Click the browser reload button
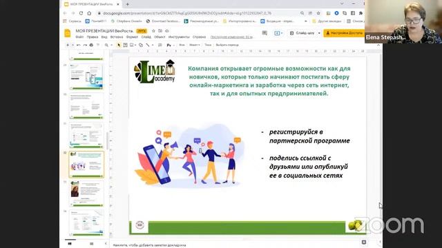The image size is (442, 248). point(81,13)
